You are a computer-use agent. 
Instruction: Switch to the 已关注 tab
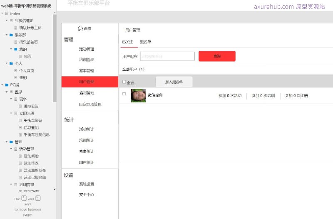[x=128, y=42]
